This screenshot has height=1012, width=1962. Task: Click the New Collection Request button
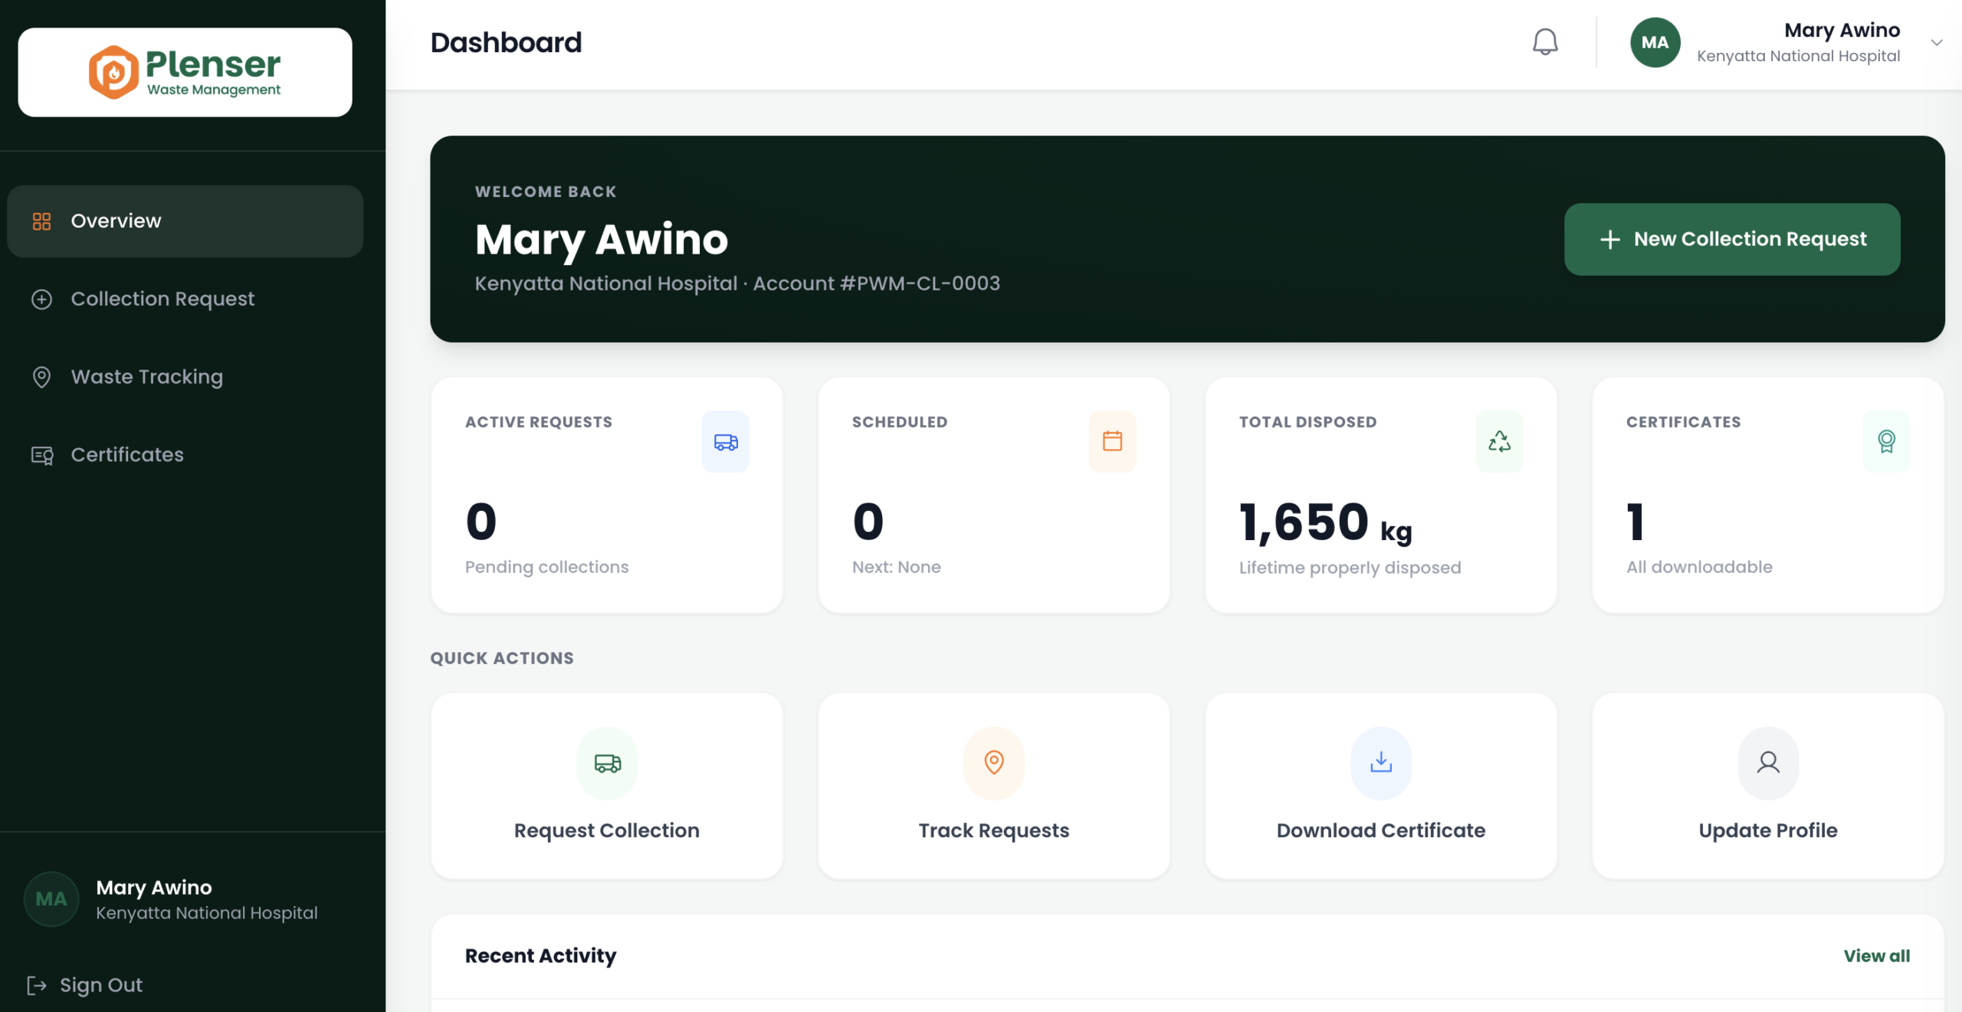pyautogui.click(x=1732, y=239)
